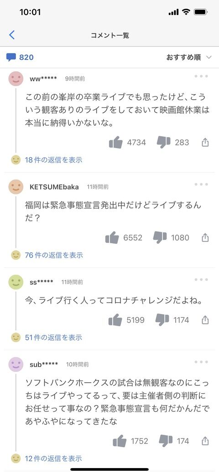Image resolution: width=219 pixels, height=475 pixels.
Task: Dislike KETSUMEbaka's comment showing 1080
Action: [x=160, y=238]
